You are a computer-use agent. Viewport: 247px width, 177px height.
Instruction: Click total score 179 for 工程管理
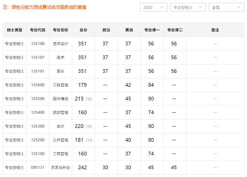click(82, 85)
